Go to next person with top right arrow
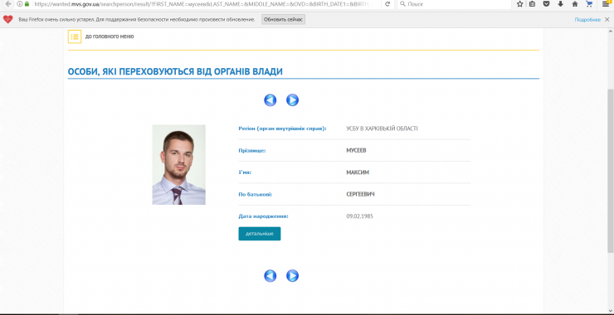Image resolution: width=614 pixels, height=315 pixels. pos(293,100)
